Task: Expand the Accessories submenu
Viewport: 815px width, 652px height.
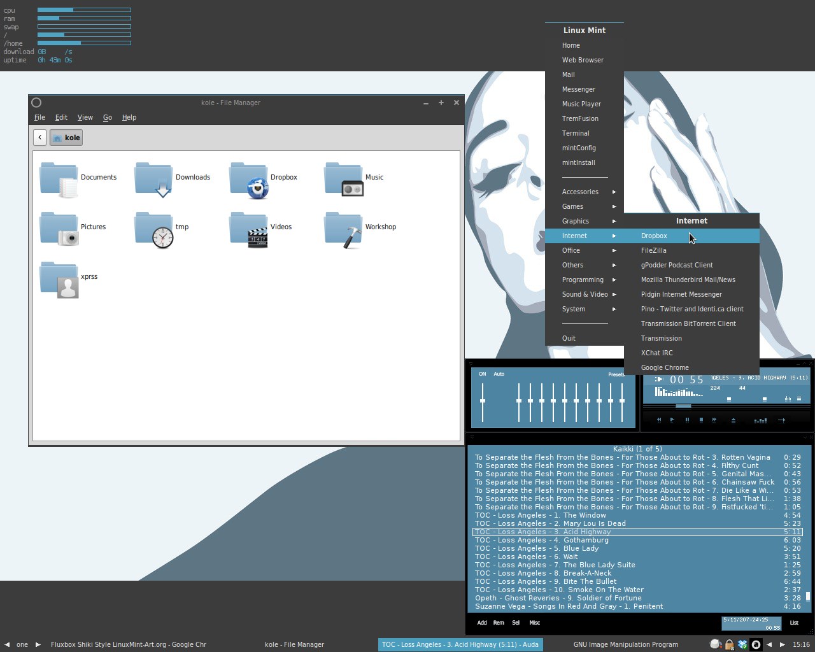Action: pyautogui.click(x=585, y=192)
